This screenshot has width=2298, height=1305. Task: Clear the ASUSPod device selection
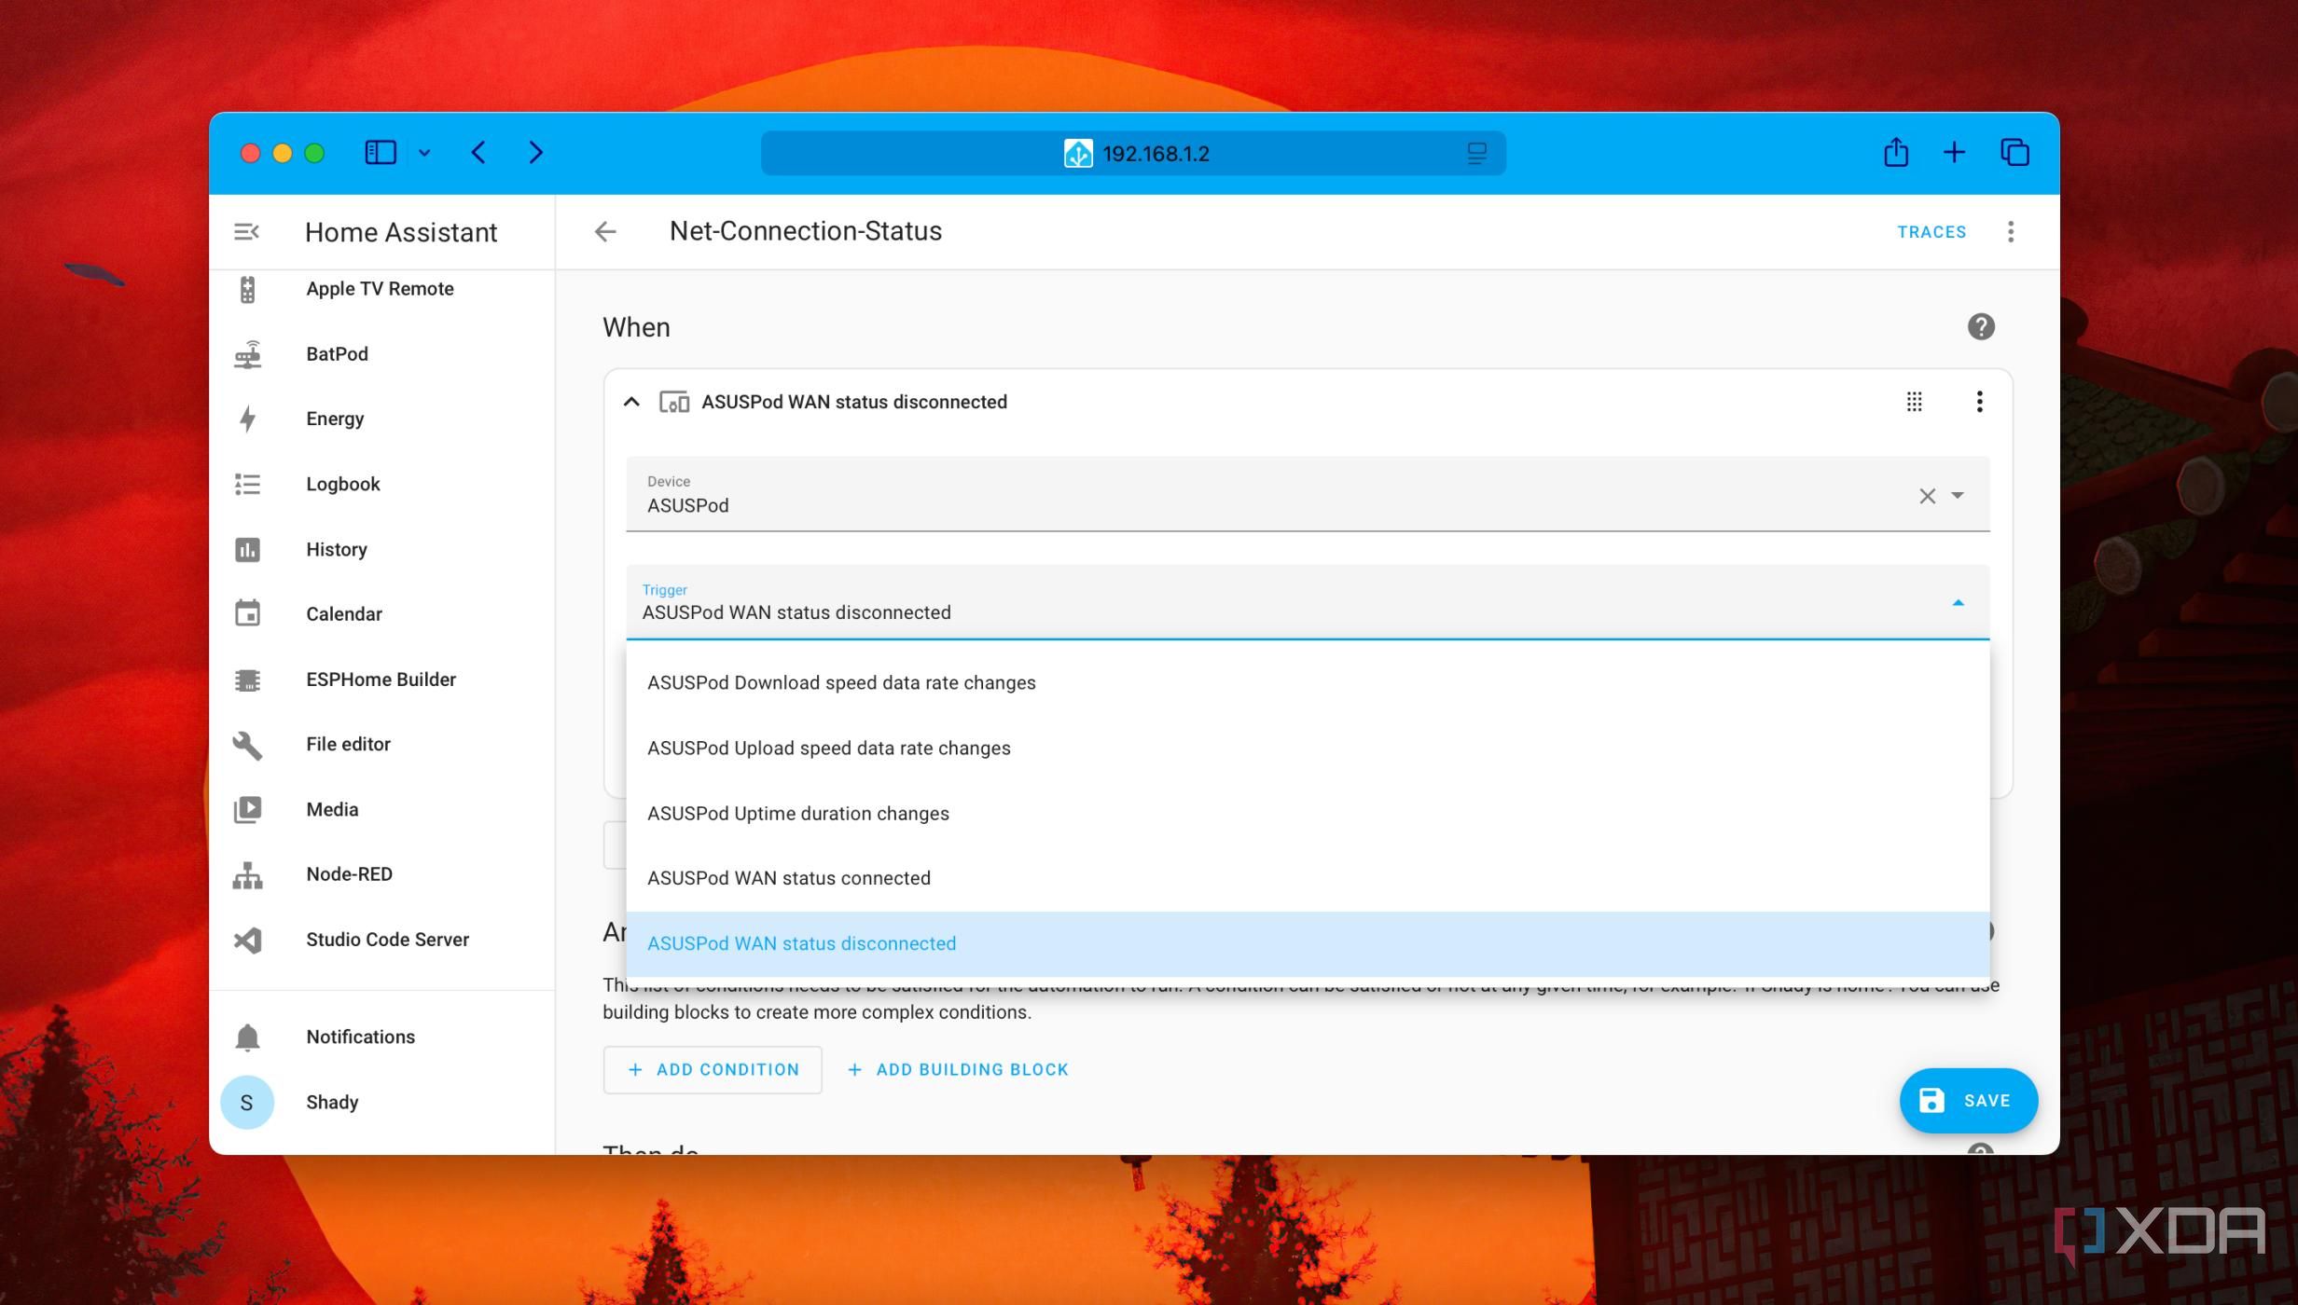coord(1927,496)
